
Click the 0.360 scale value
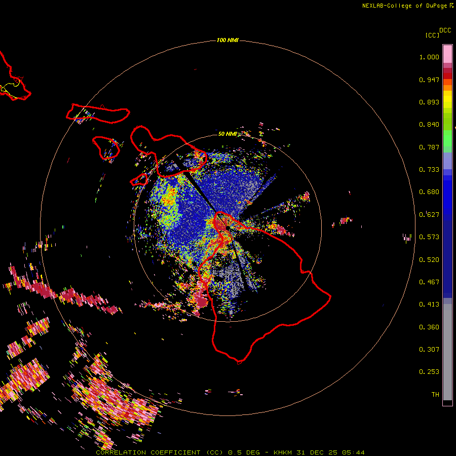coord(429,327)
